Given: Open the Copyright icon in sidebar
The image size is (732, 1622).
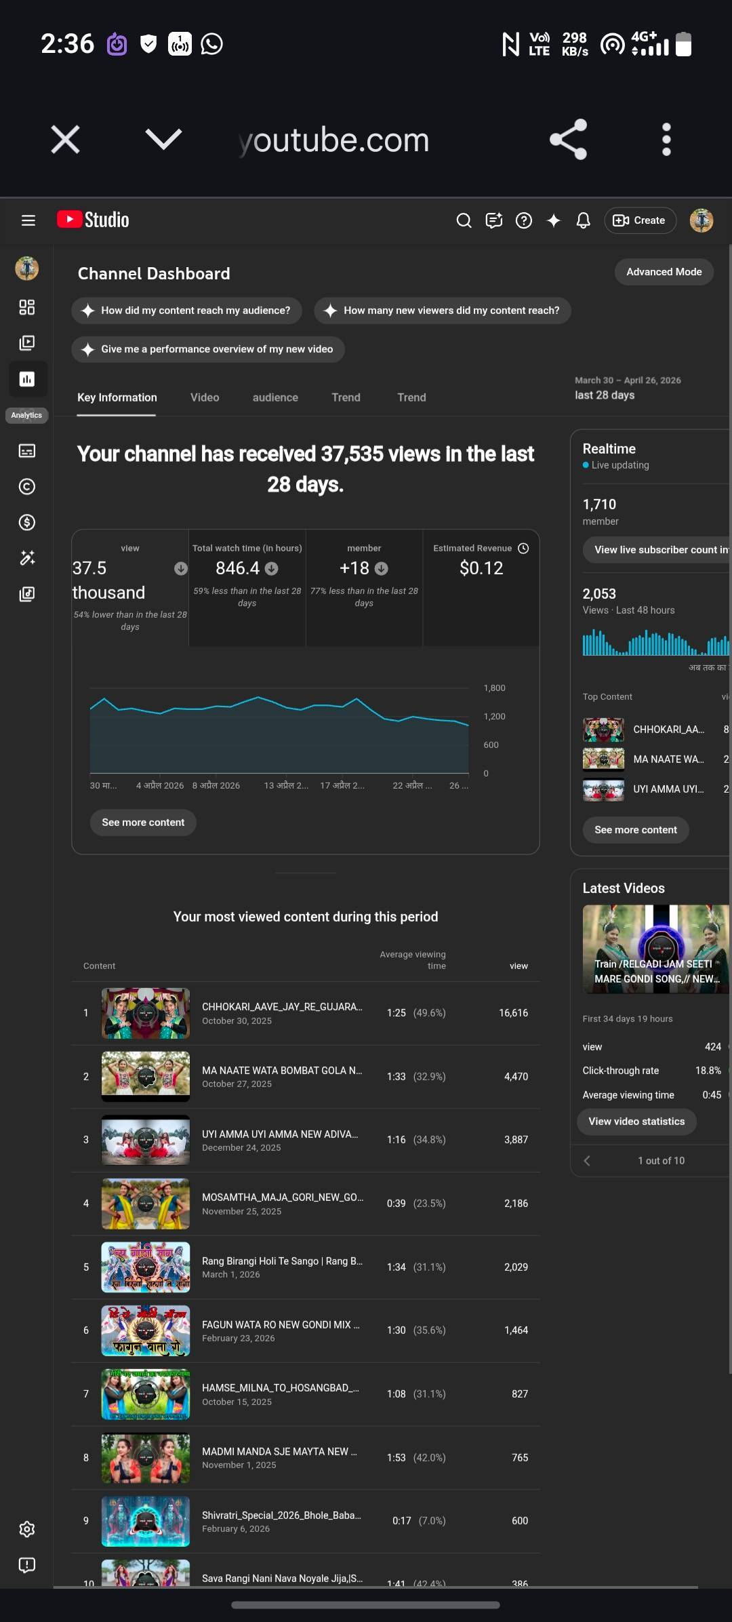Looking at the screenshot, I should [x=27, y=487].
